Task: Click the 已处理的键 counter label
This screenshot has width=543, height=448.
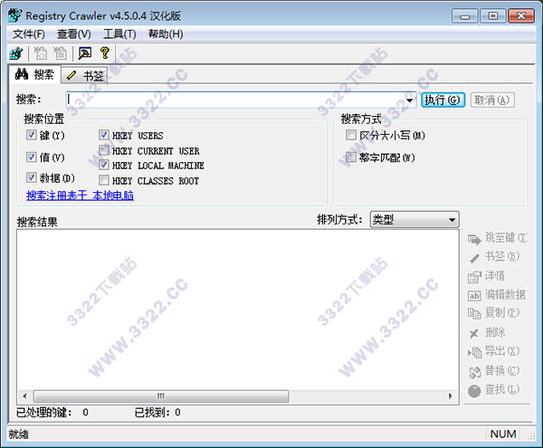Action: tap(44, 413)
